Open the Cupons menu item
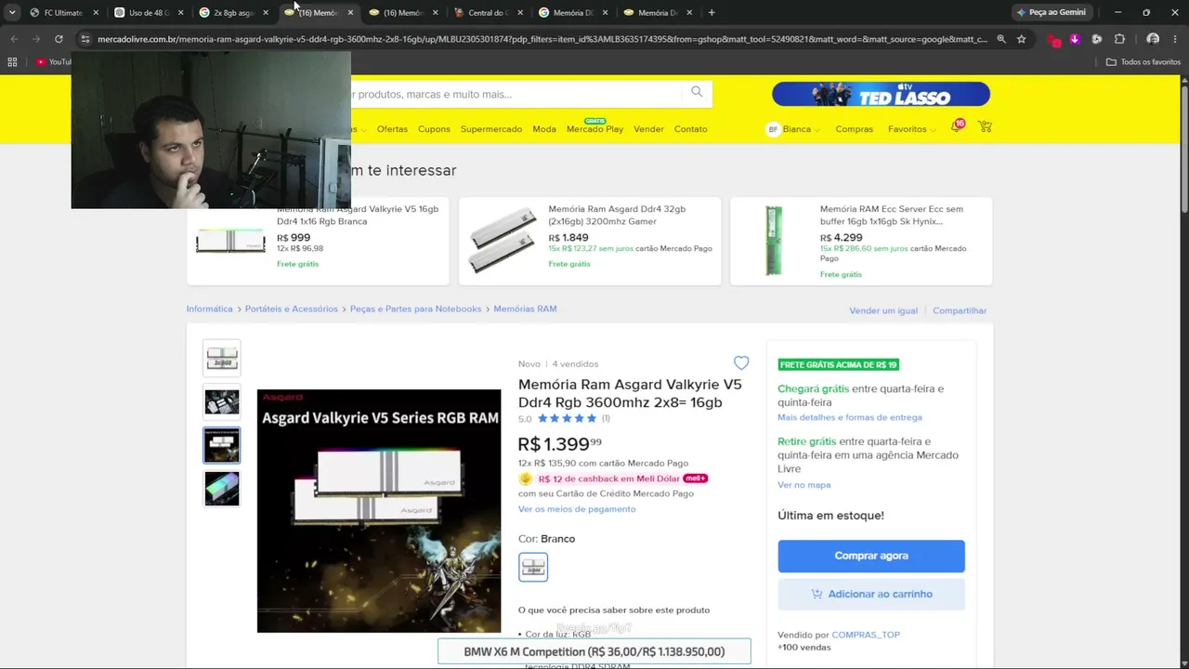 (434, 129)
